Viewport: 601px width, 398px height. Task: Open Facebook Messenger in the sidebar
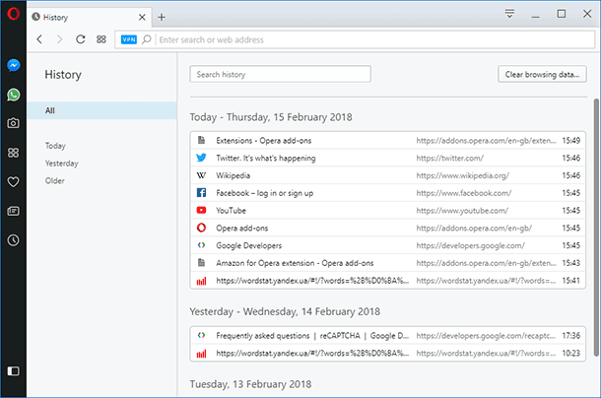point(14,66)
